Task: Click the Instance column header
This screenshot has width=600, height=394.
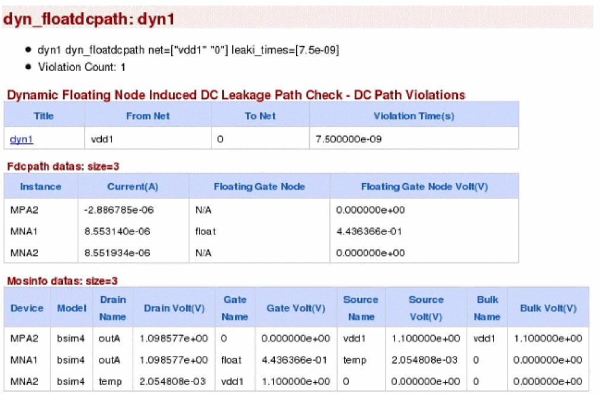Action: (41, 187)
